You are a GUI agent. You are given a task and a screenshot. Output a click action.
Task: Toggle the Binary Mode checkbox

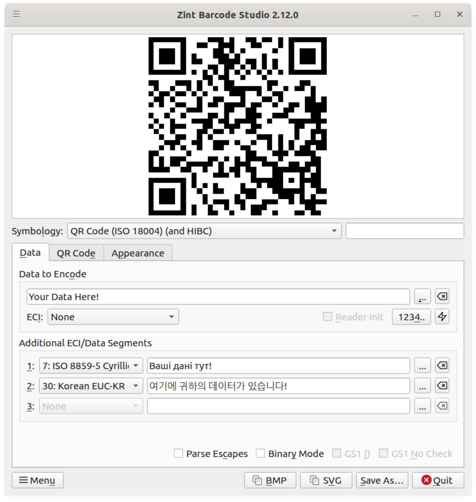tap(260, 453)
